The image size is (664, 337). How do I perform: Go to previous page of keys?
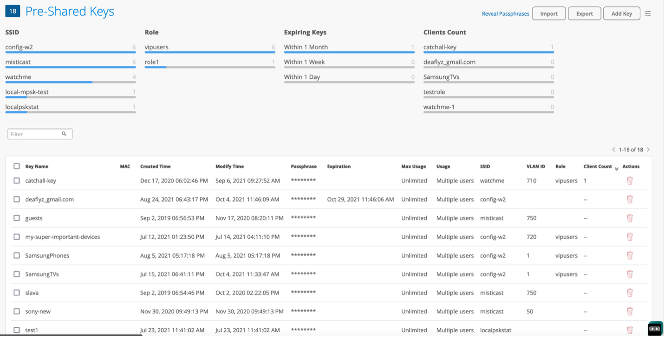(x=613, y=150)
